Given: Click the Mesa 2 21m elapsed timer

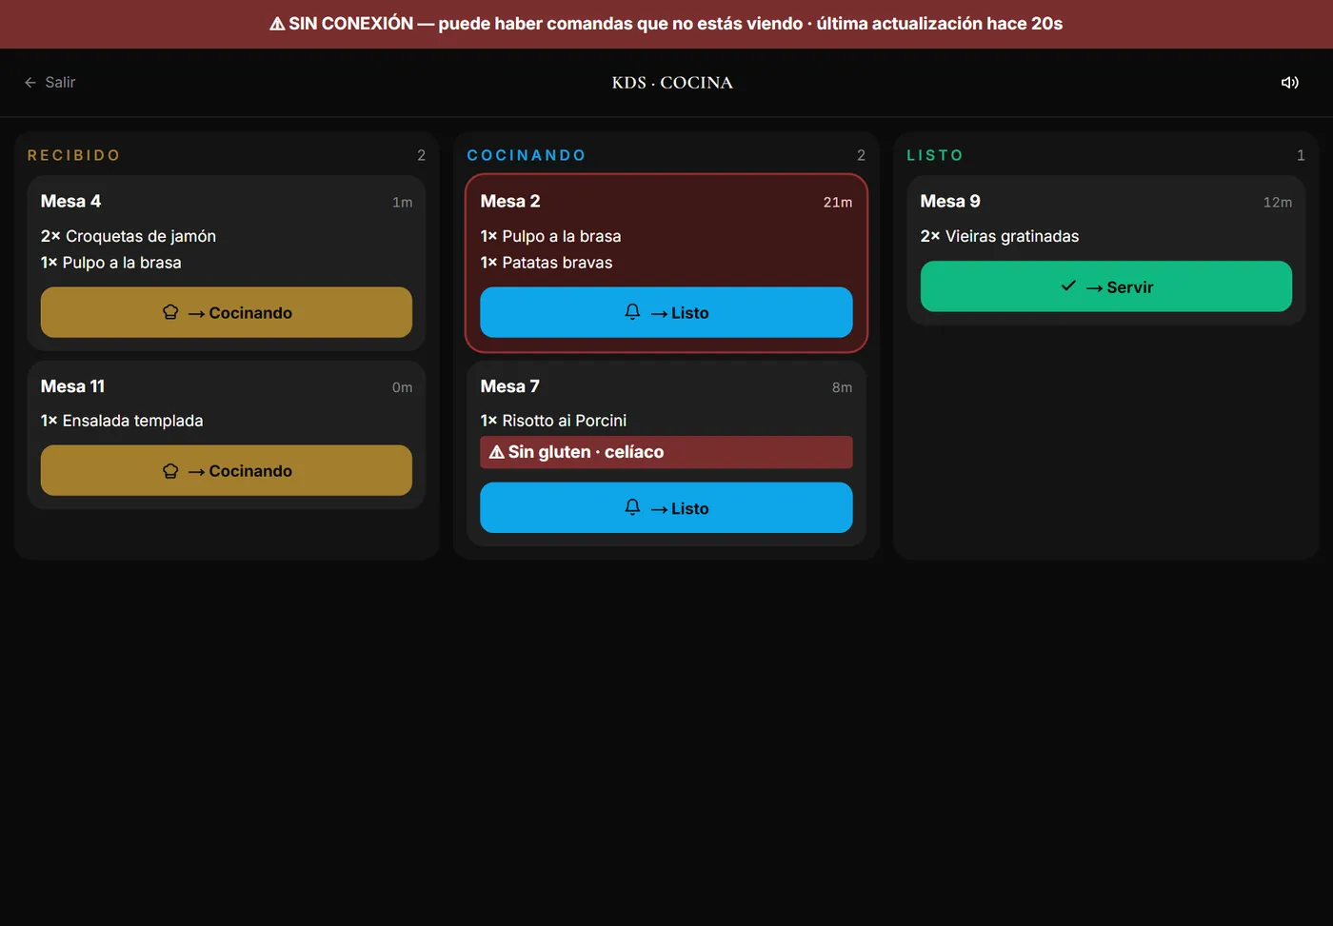Looking at the screenshot, I should pos(838,202).
